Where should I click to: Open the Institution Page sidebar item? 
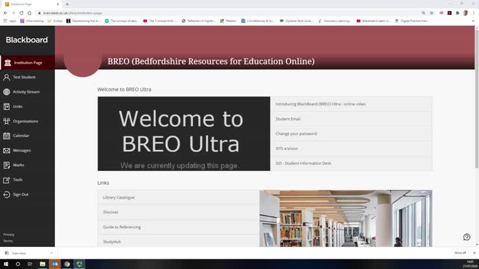coord(27,63)
